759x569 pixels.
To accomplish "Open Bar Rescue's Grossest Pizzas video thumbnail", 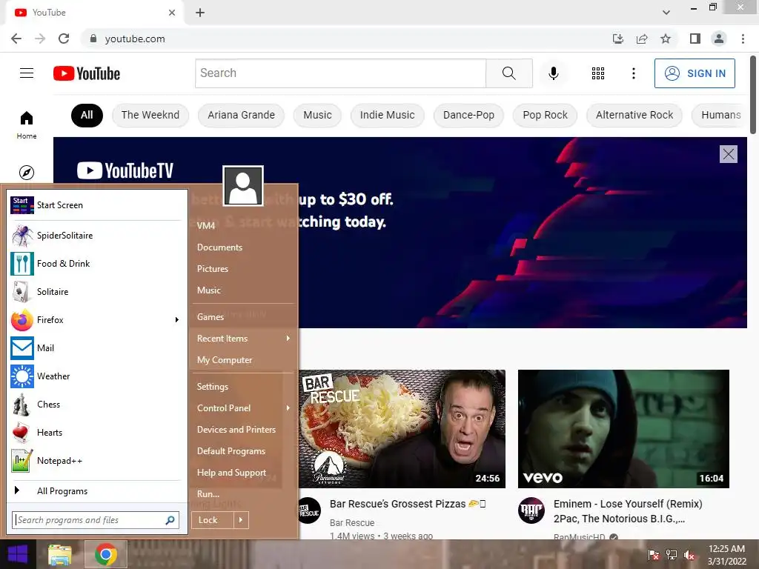I will (402, 429).
